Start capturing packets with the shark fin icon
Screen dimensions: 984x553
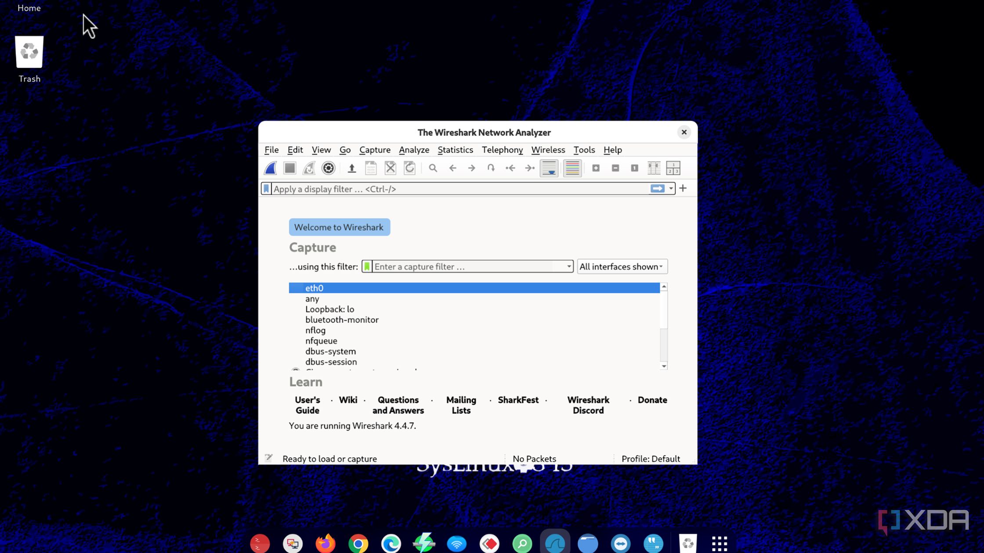pyautogui.click(x=270, y=168)
